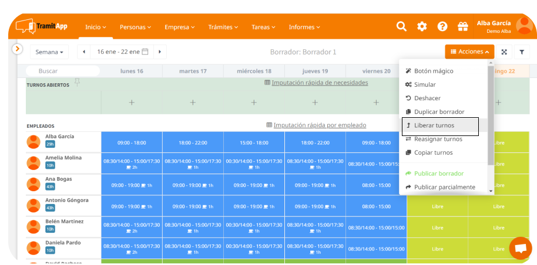Go to the next week arrow
Screen dimensions: 537x265
click(159, 52)
